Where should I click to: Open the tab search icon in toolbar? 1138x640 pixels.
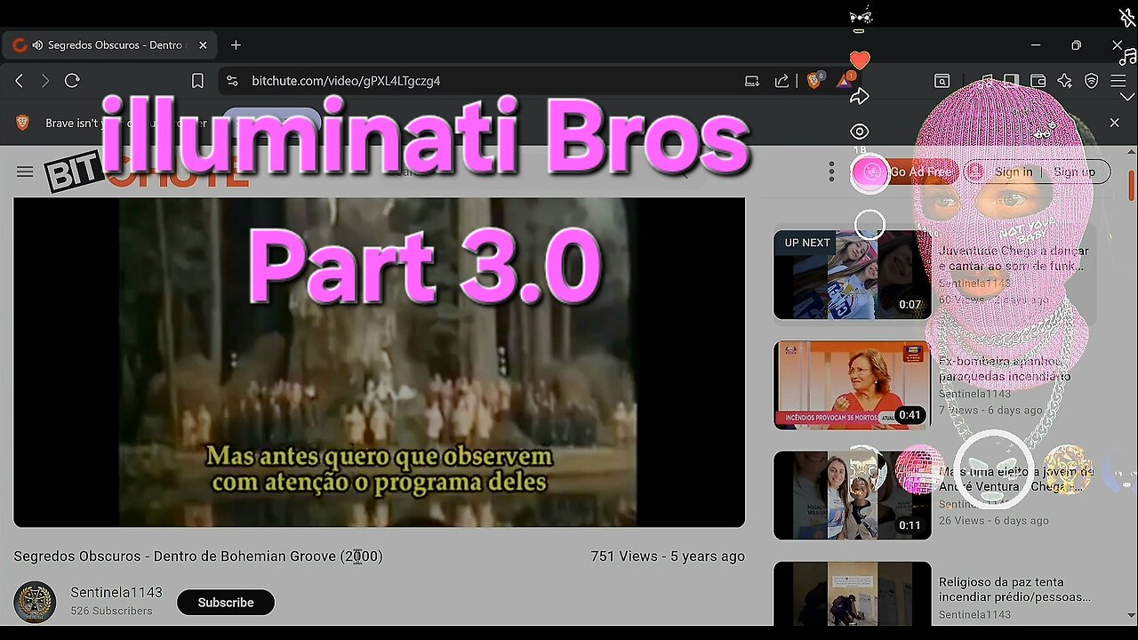pyautogui.click(x=942, y=81)
